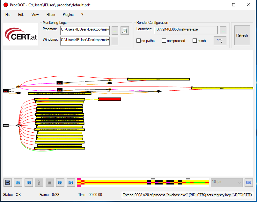Image resolution: width=257 pixels, height=202 pixels.
Task: Click the white diamond hub node in graph
Action: 18,125
